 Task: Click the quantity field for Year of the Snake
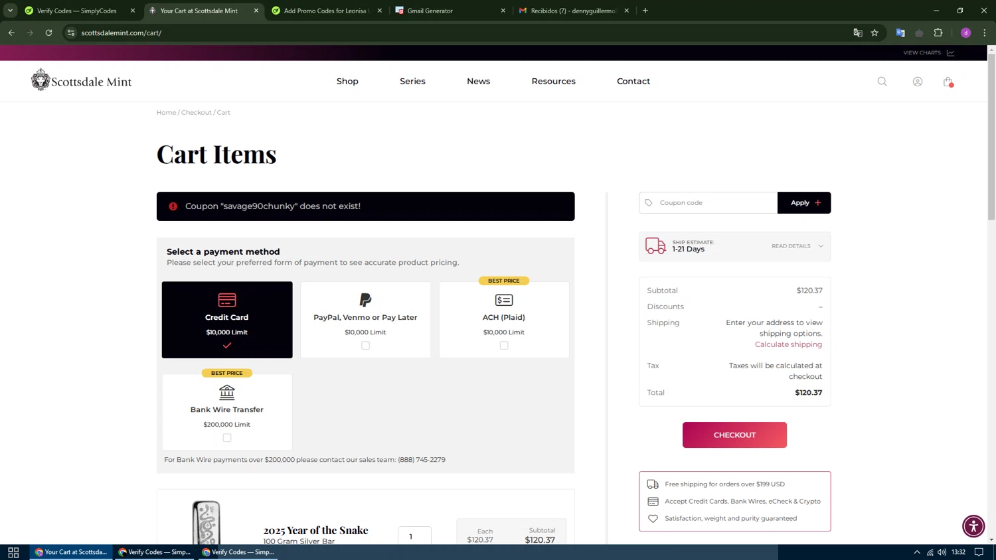414,536
